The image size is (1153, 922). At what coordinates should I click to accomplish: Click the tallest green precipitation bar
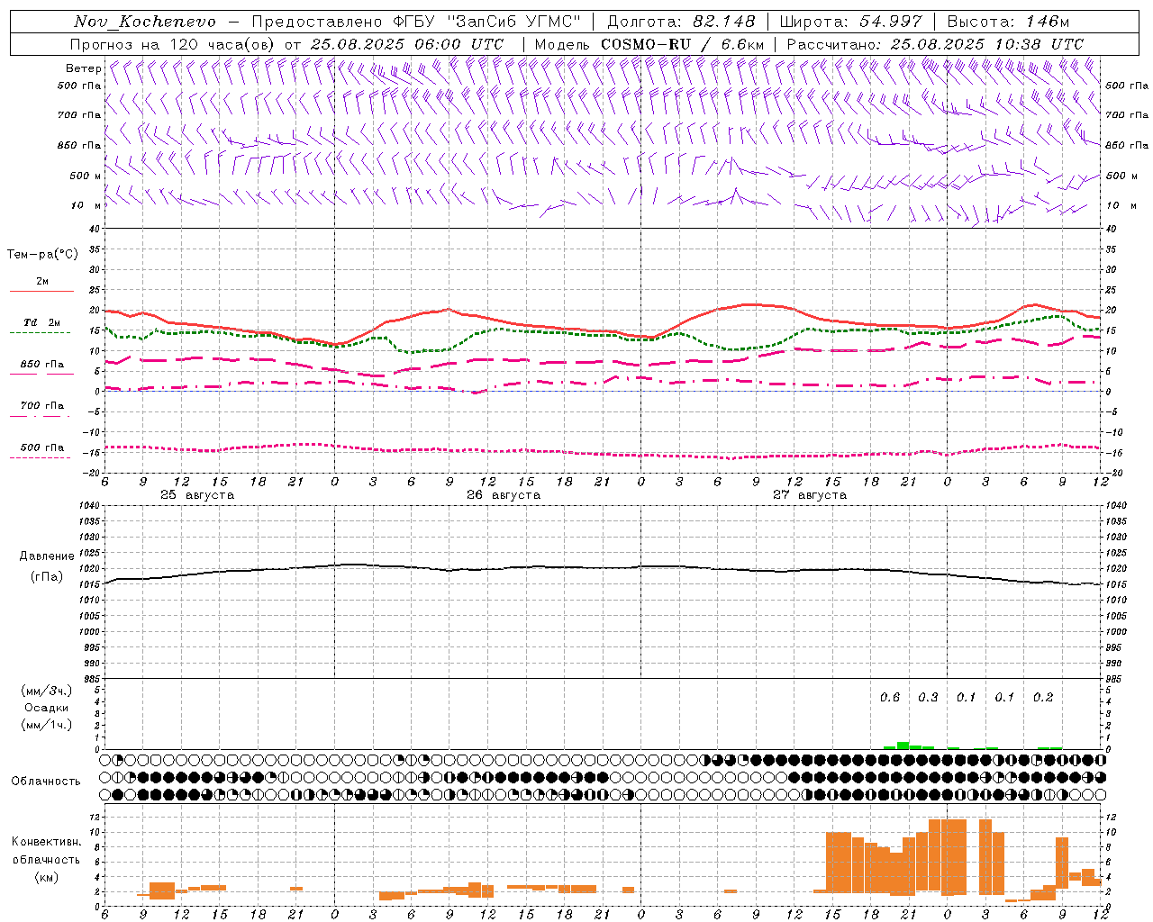(x=903, y=746)
